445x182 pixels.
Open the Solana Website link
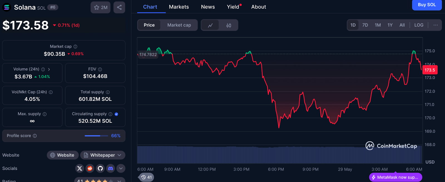click(62, 155)
